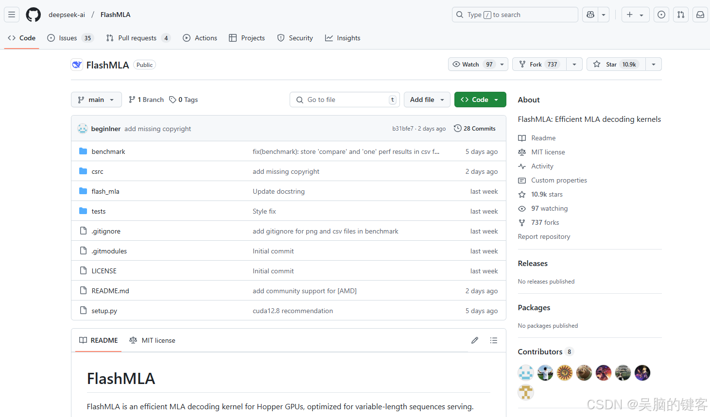
Task: Open the notifications inbox icon
Action: click(700, 15)
